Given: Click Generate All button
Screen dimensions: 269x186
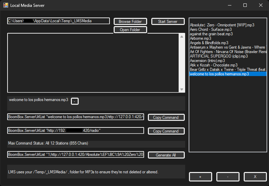Looking at the screenshot, I should 166,155.
